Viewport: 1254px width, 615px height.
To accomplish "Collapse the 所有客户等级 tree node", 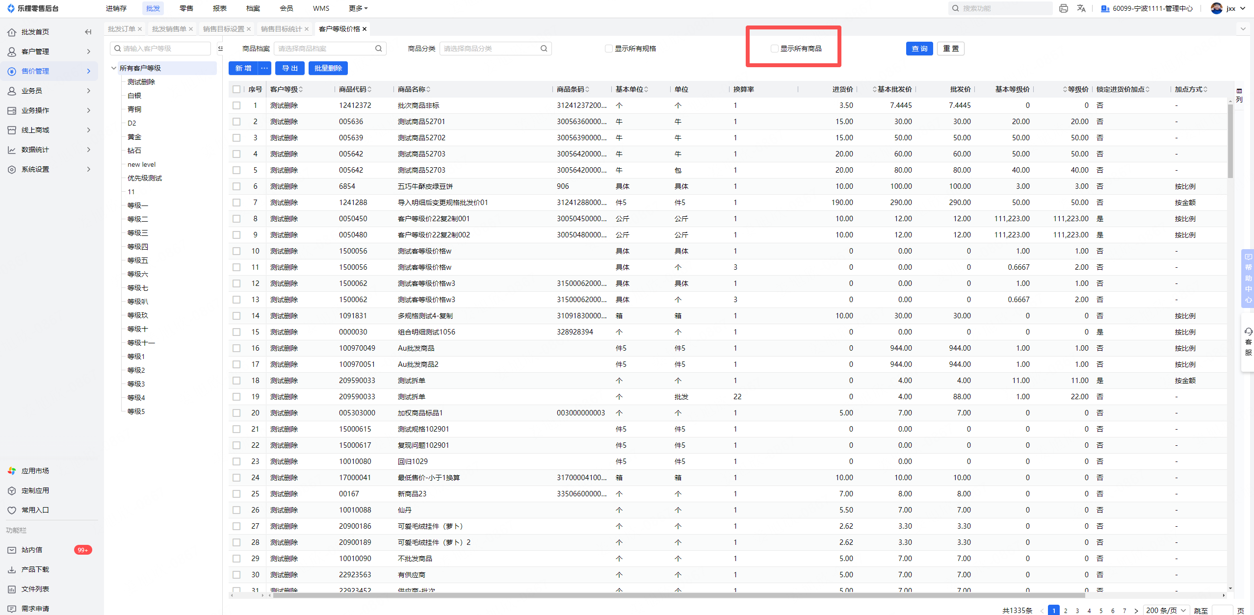I will click(x=114, y=68).
